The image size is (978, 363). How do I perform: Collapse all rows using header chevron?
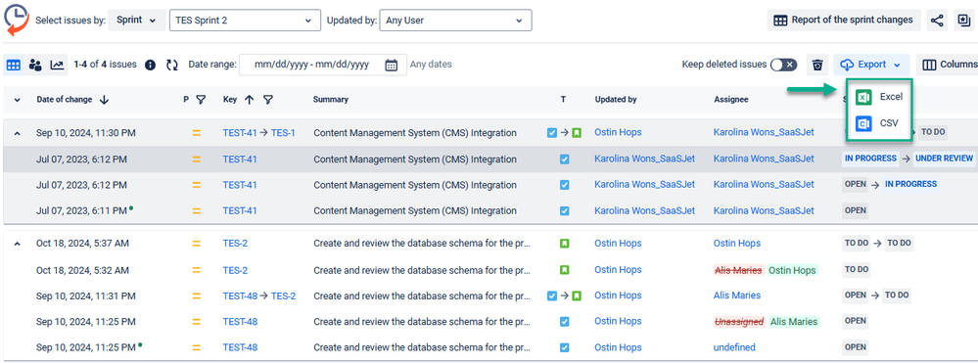17,99
